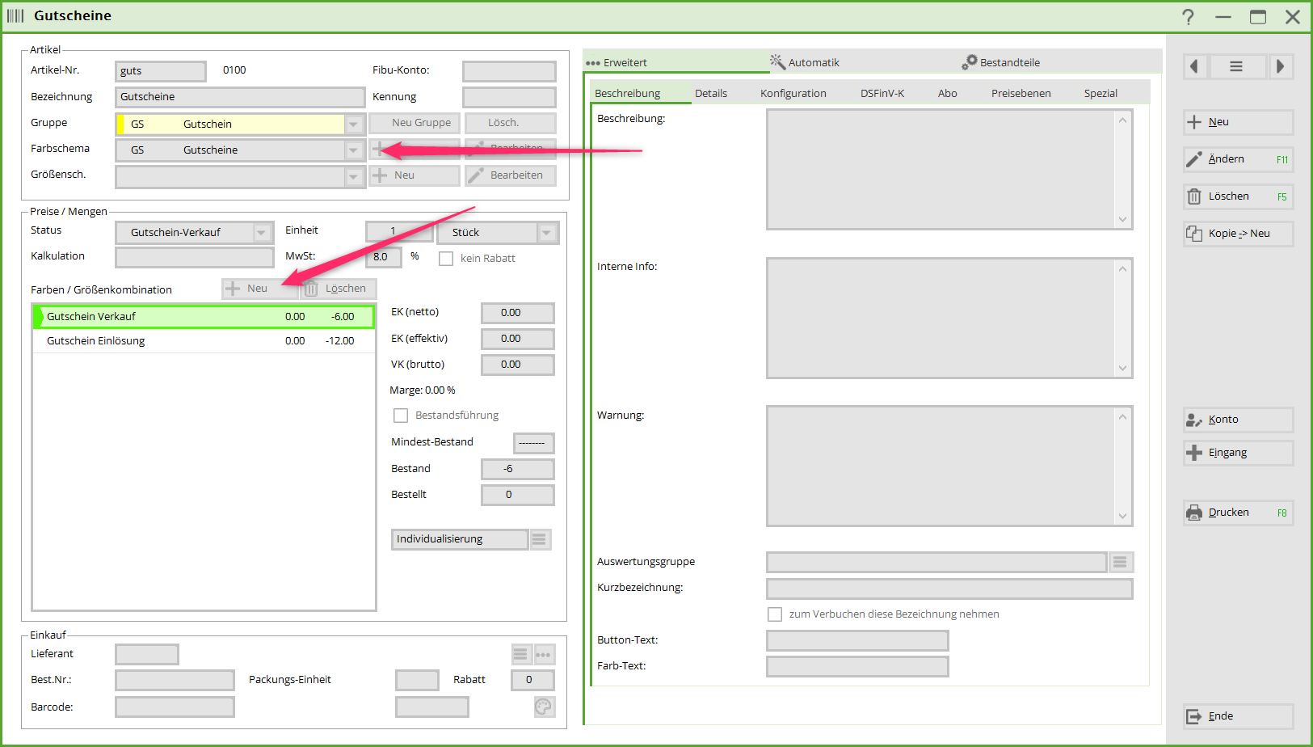Image resolution: width=1313 pixels, height=747 pixels.
Task: Click the Lieferant three-dots icon
Action: (x=544, y=654)
